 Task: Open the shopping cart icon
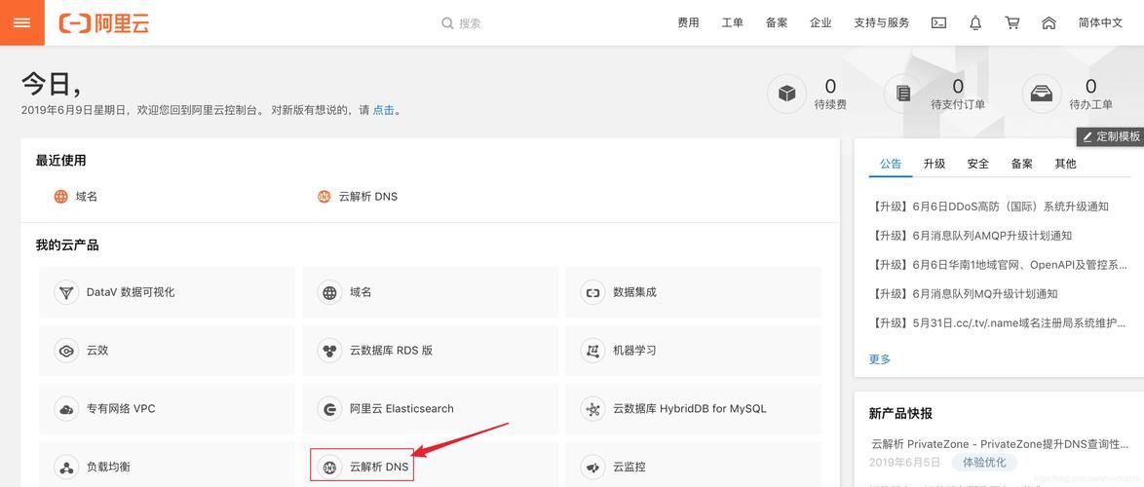[1012, 22]
